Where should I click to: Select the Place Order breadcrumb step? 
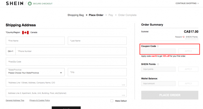[96, 15]
